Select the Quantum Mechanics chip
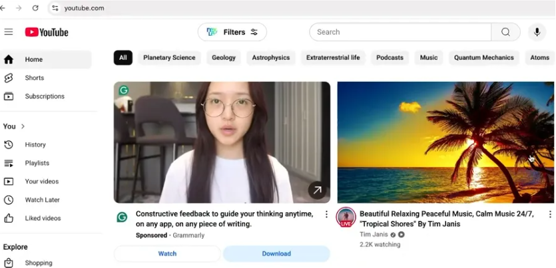The height and width of the screenshot is (268, 556). click(x=483, y=58)
